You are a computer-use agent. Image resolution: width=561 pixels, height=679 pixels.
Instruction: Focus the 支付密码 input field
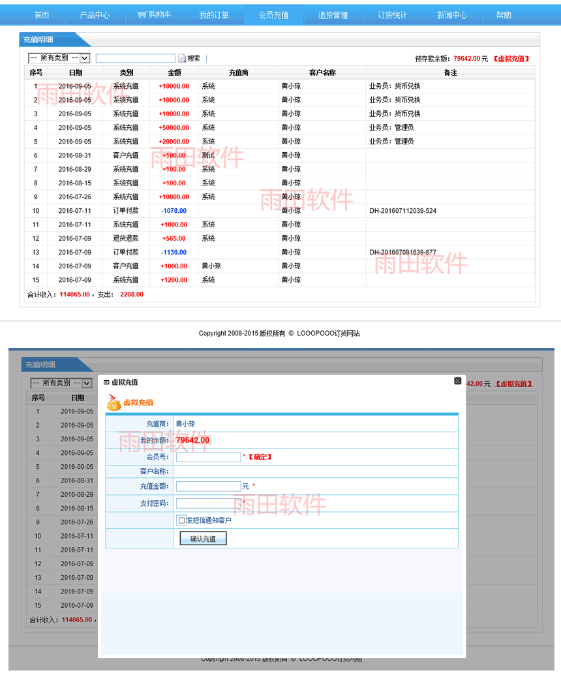(x=209, y=503)
